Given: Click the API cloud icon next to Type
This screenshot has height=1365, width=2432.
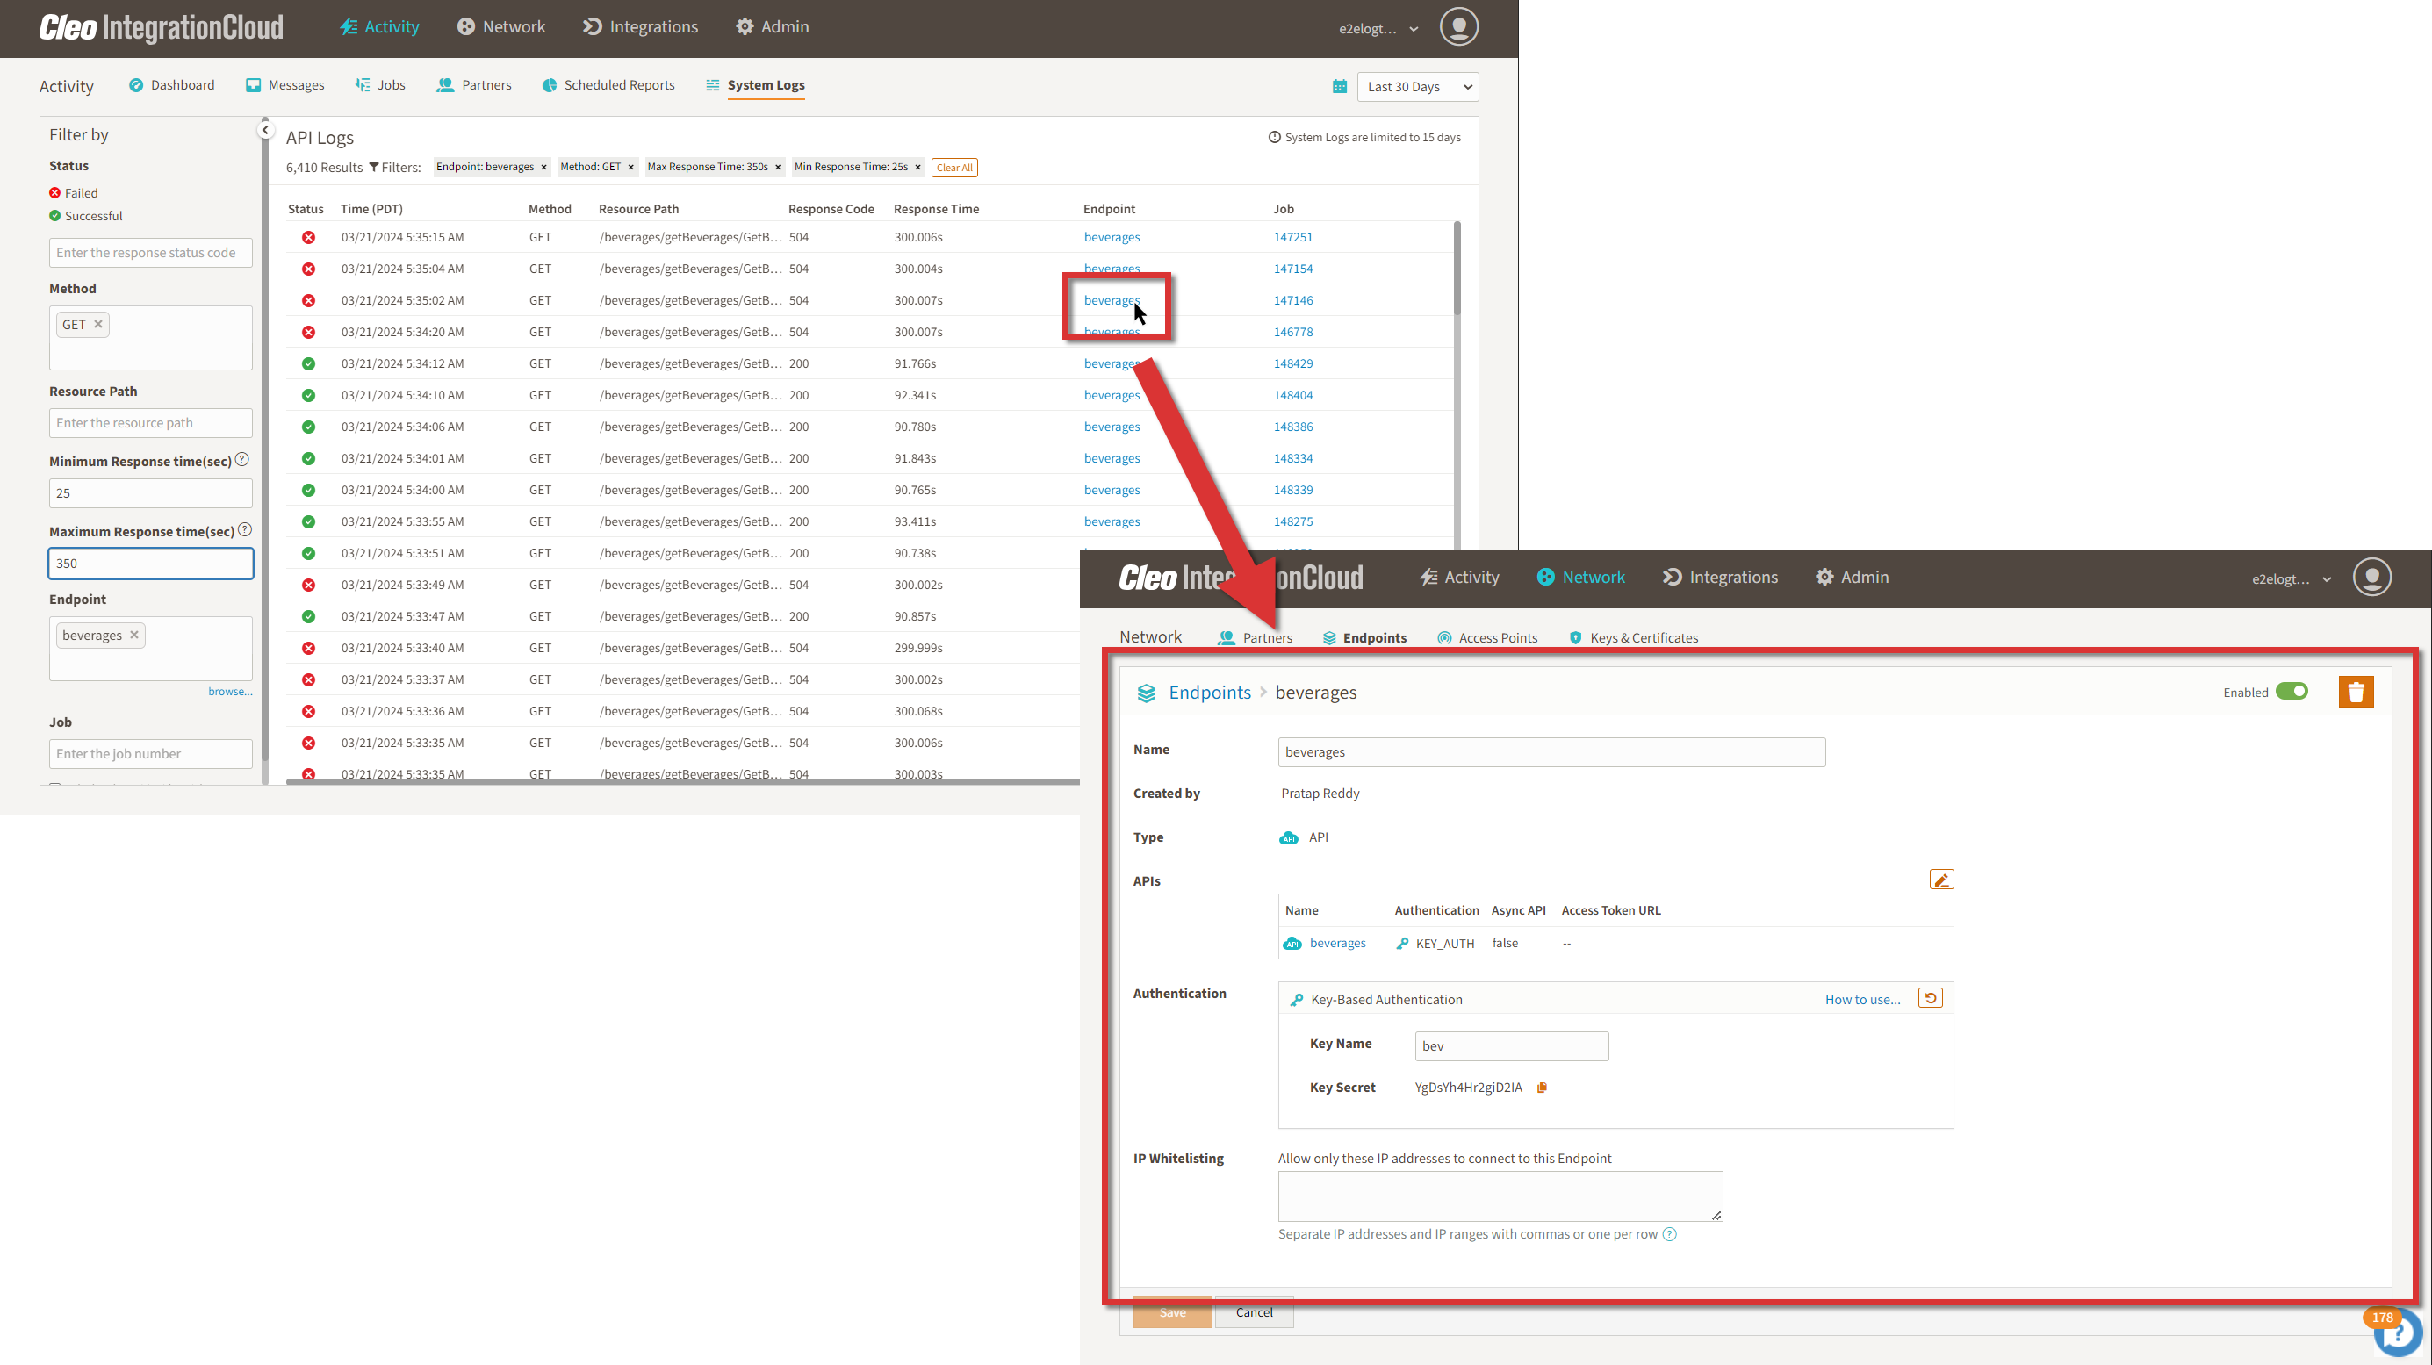Looking at the screenshot, I should [x=1288, y=838].
